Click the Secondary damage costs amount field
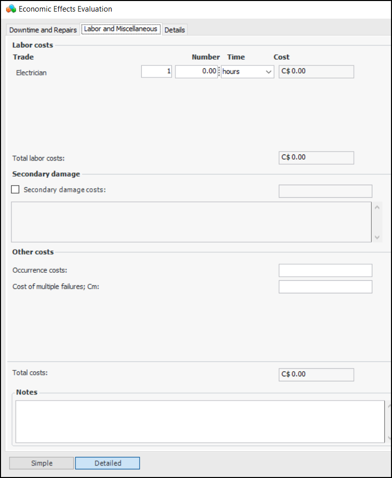The height and width of the screenshot is (478, 392). (x=325, y=191)
